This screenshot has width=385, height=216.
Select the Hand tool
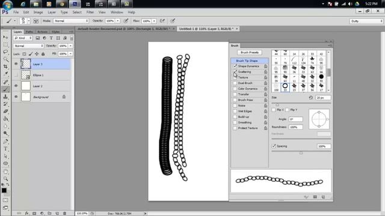tap(5, 172)
